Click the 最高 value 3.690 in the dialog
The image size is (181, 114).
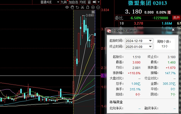(x=136, y=63)
